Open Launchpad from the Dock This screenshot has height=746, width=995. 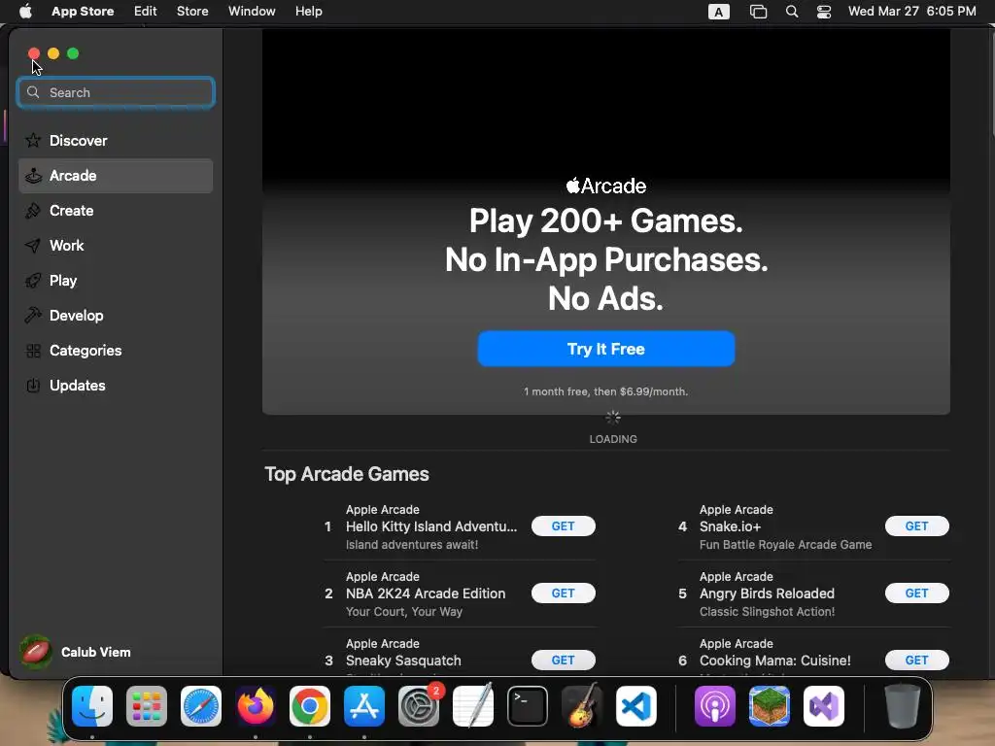(x=147, y=706)
